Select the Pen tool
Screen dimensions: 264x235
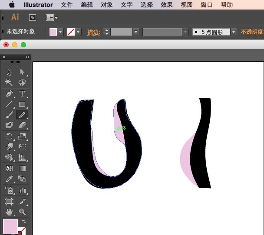tap(9, 94)
